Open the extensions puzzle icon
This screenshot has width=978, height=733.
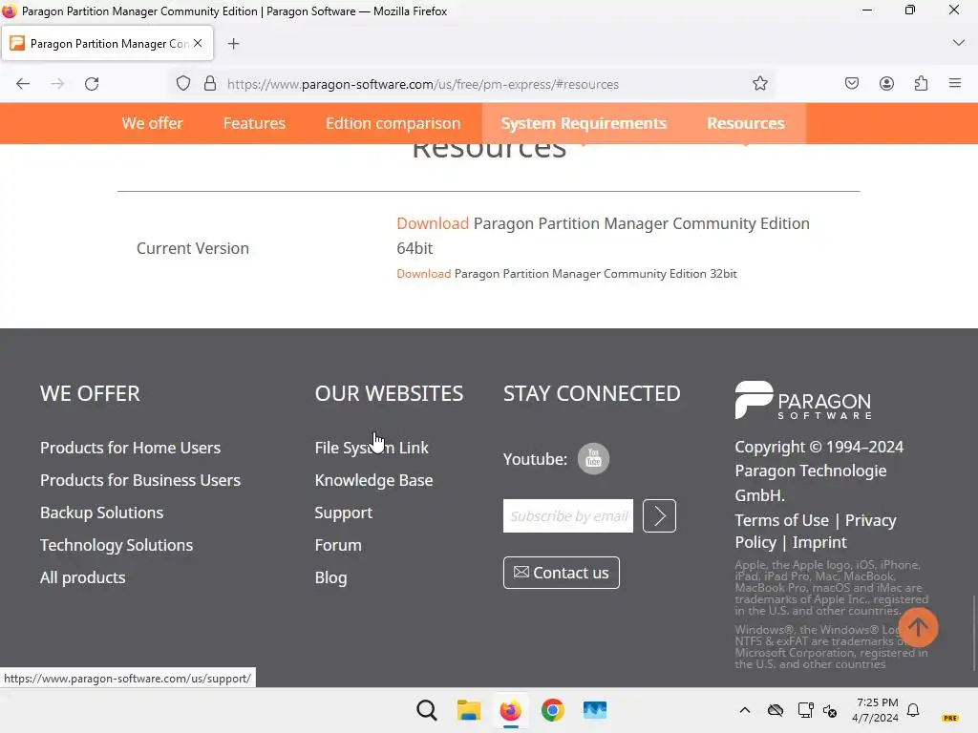pos(921,84)
